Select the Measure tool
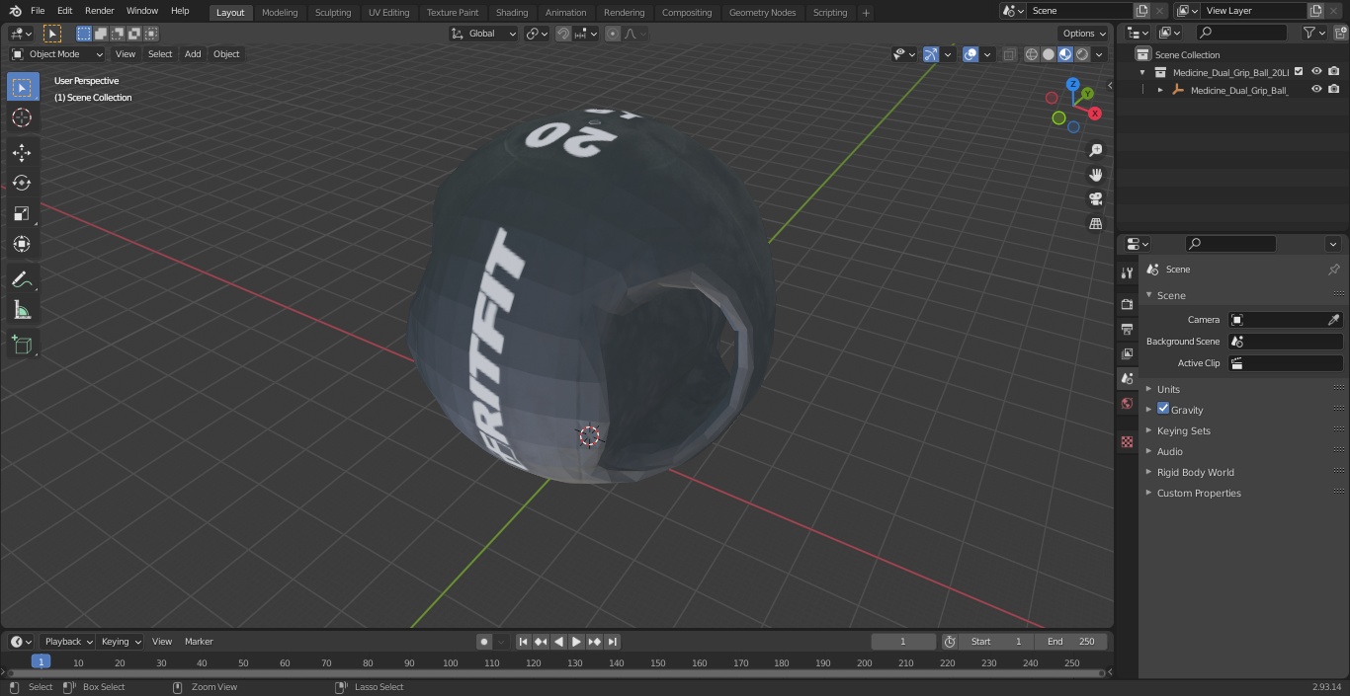This screenshot has height=696, width=1350. (x=22, y=311)
